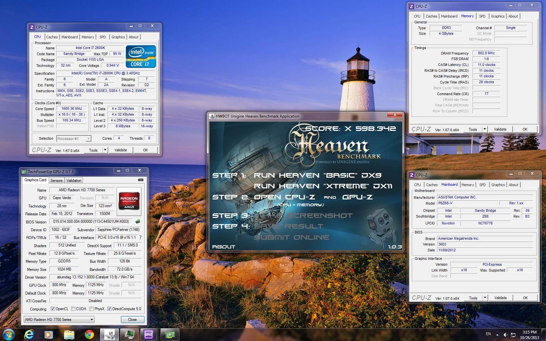The height and width of the screenshot is (341, 546).
Task: Toggle the DirectCompute 5.0 checkbox
Action: [110, 309]
